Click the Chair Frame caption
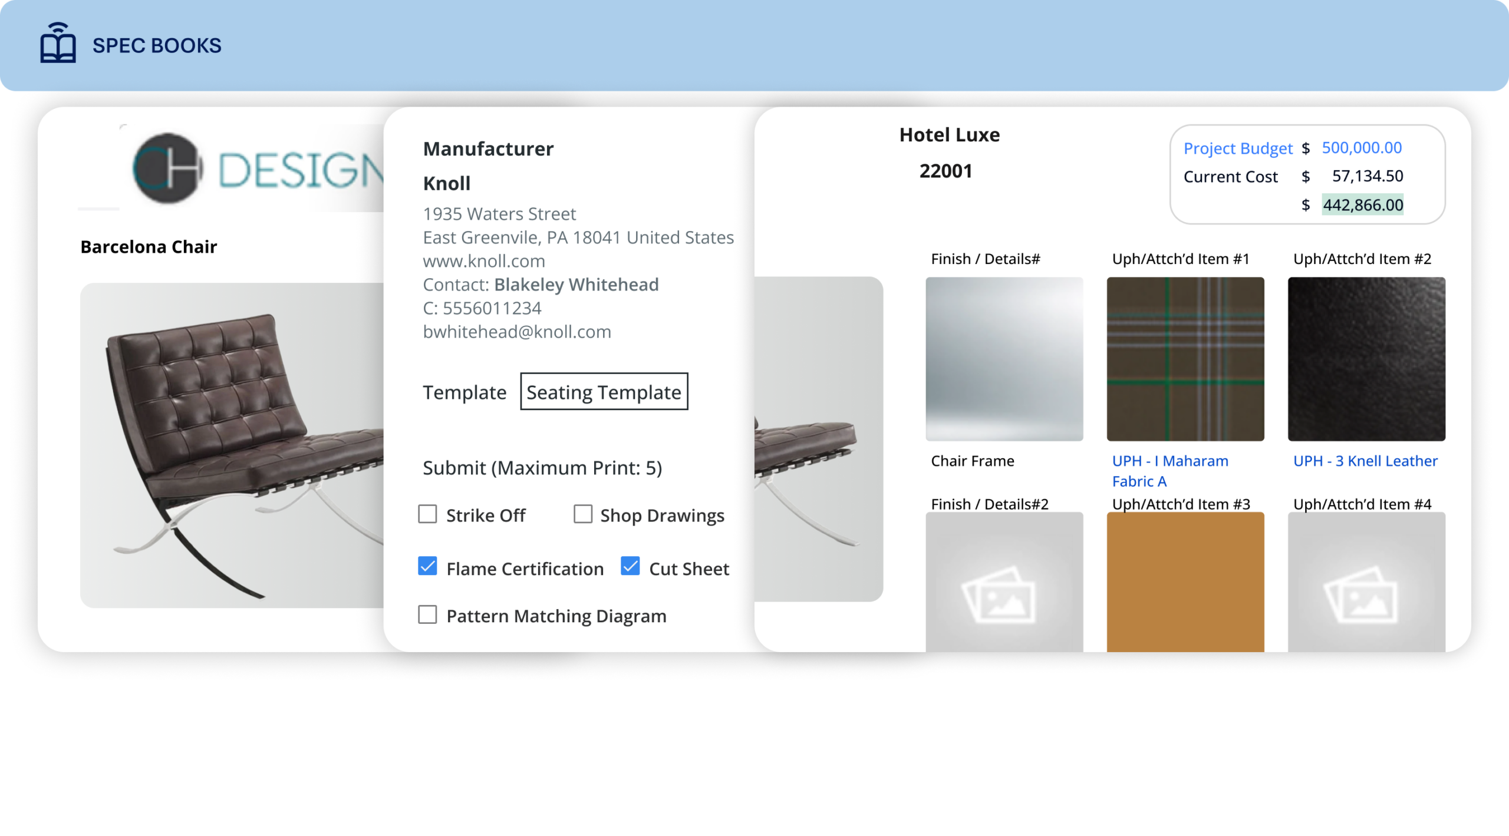The height and width of the screenshot is (836, 1509). (972, 461)
